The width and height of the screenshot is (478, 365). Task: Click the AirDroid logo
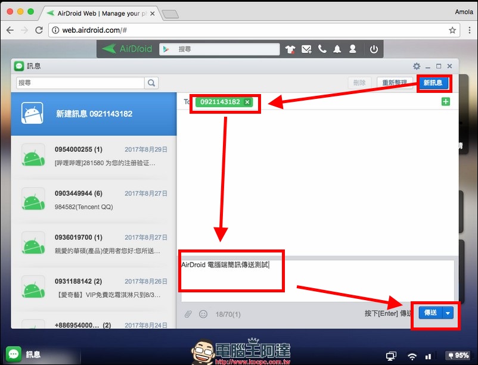click(127, 49)
